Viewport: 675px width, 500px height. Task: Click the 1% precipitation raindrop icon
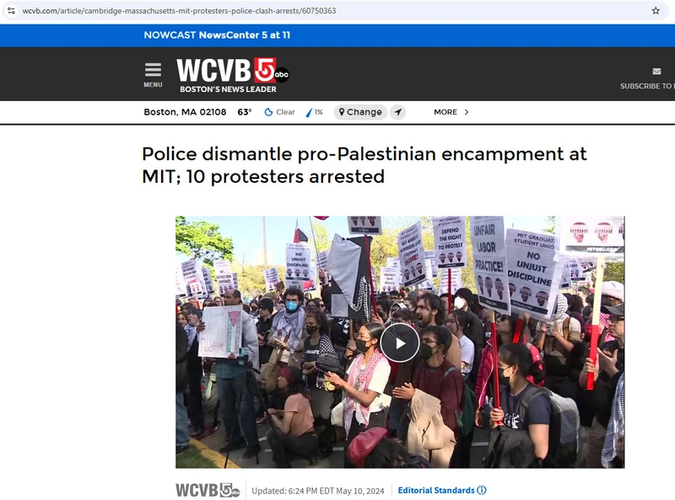pyautogui.click(x=309, y=112)
